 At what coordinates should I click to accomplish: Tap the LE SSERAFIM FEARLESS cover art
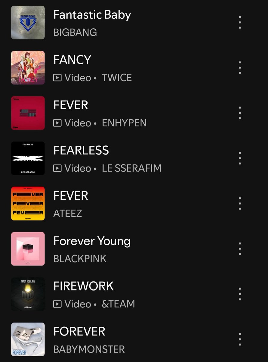click(x=28, y=158)
